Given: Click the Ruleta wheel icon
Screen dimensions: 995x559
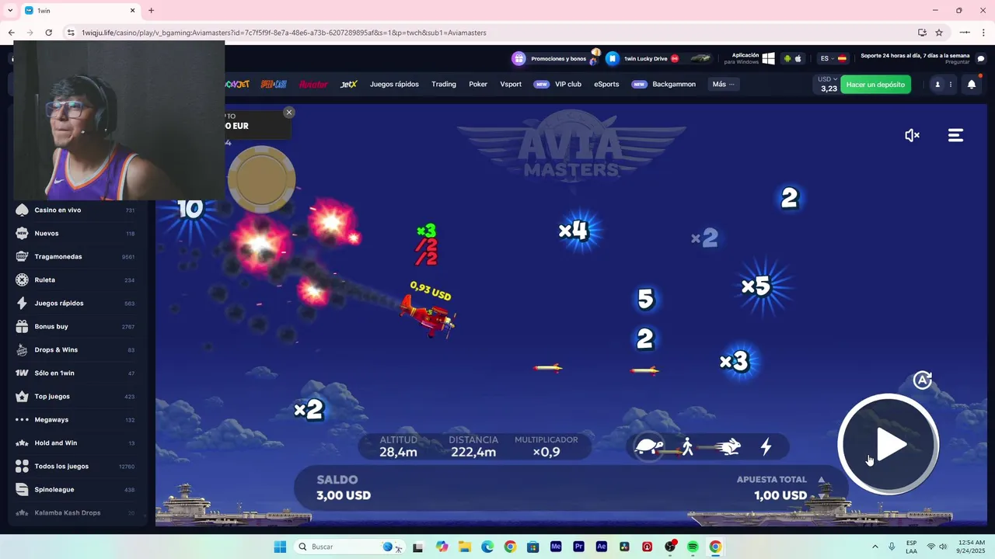Looking at the screenshot, I should (22, 279).
